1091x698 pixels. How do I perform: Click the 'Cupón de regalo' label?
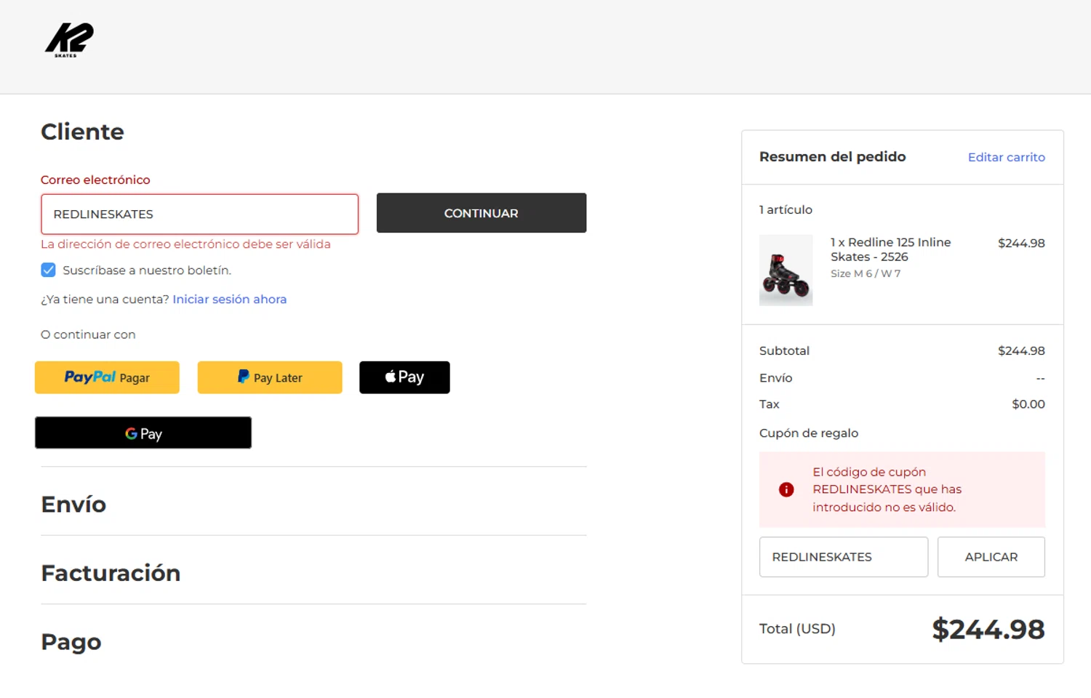[809, 433]
